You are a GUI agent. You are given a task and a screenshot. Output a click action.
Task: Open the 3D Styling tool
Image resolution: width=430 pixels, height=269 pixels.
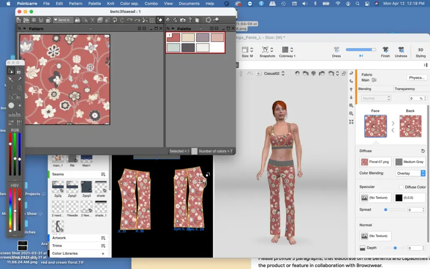(x=420, y=50)
